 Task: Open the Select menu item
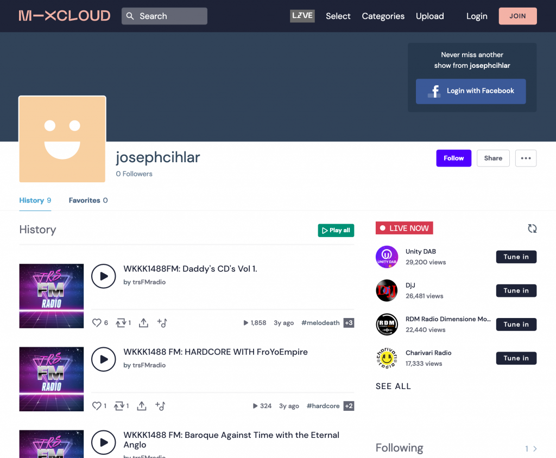point(338,16)
